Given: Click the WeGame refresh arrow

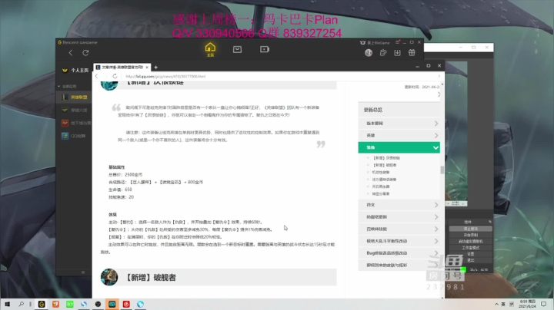Looking at the screenshot, I should 85,53.
